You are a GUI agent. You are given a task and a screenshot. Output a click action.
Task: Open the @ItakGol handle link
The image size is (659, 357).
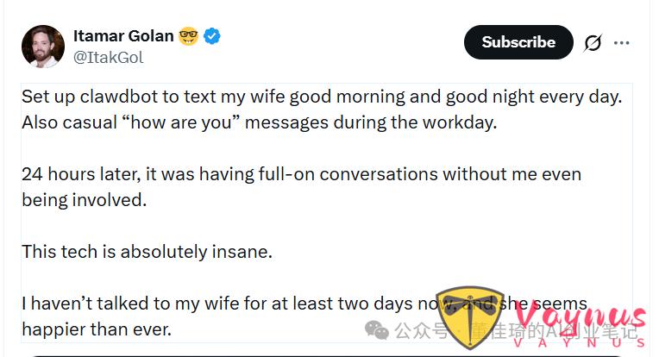[x=108, y=57]
